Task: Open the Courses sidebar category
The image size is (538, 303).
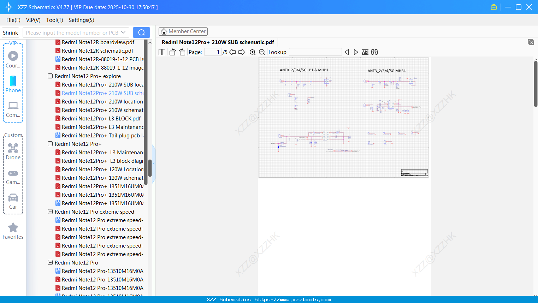Action: (13, 60)
